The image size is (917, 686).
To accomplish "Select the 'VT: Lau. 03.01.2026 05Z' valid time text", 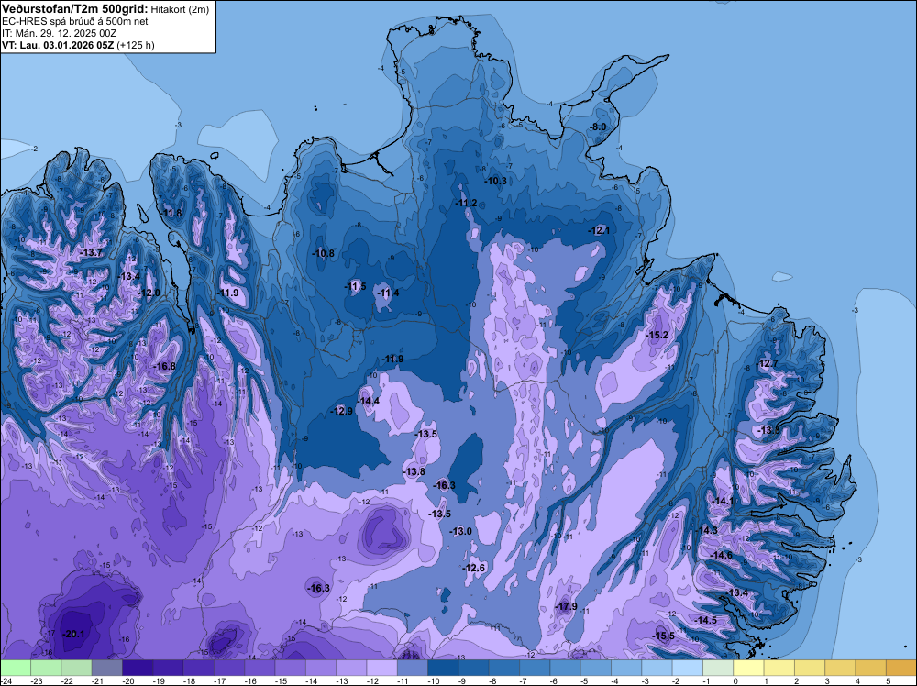I will [58, 45].
